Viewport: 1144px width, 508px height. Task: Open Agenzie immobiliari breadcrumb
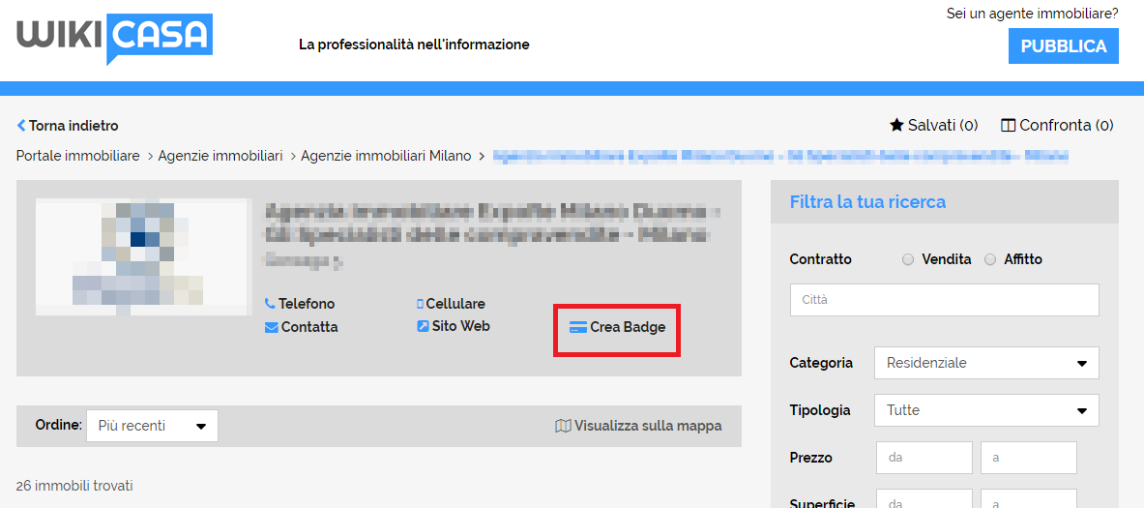(220, 156)
